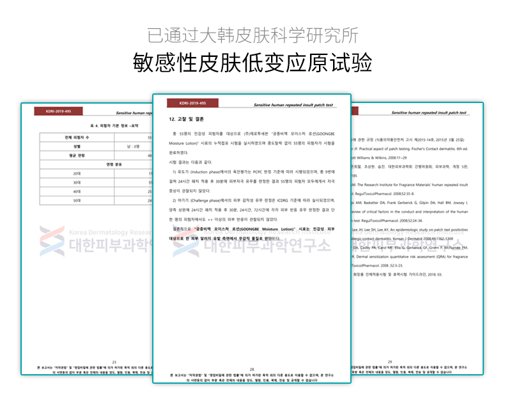Click the red KDRI-2019-495 badge on center page
505x410 pixels.
(192, 103)
